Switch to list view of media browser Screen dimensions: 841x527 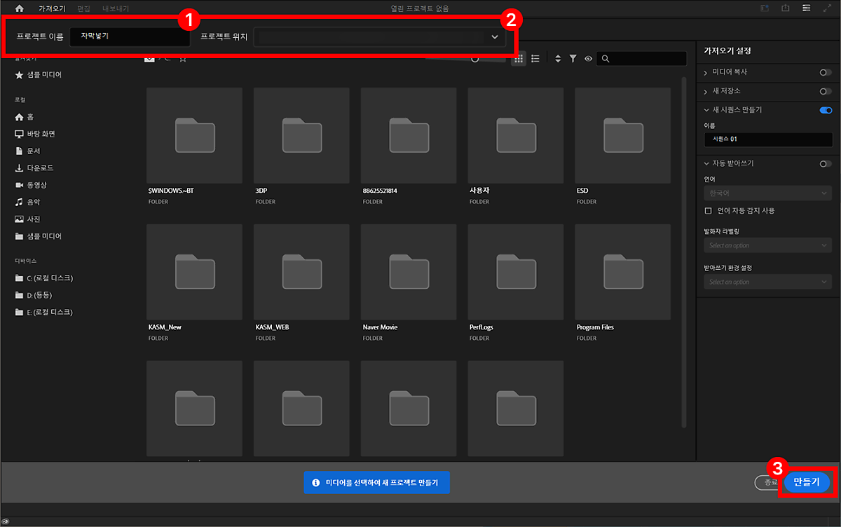535,59
